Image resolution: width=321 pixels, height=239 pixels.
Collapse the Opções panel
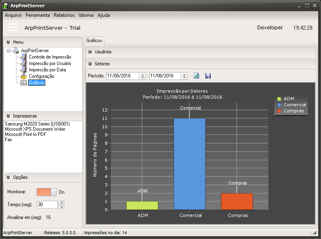[x=8, y=177]
